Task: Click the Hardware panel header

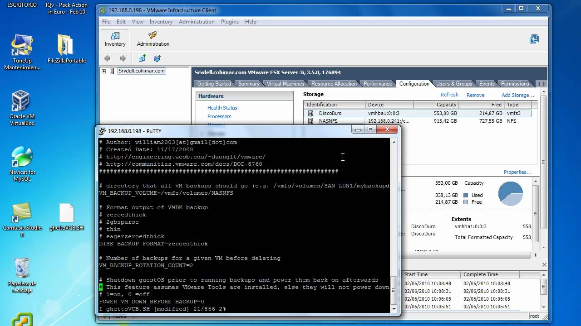Action: point(245,96)
